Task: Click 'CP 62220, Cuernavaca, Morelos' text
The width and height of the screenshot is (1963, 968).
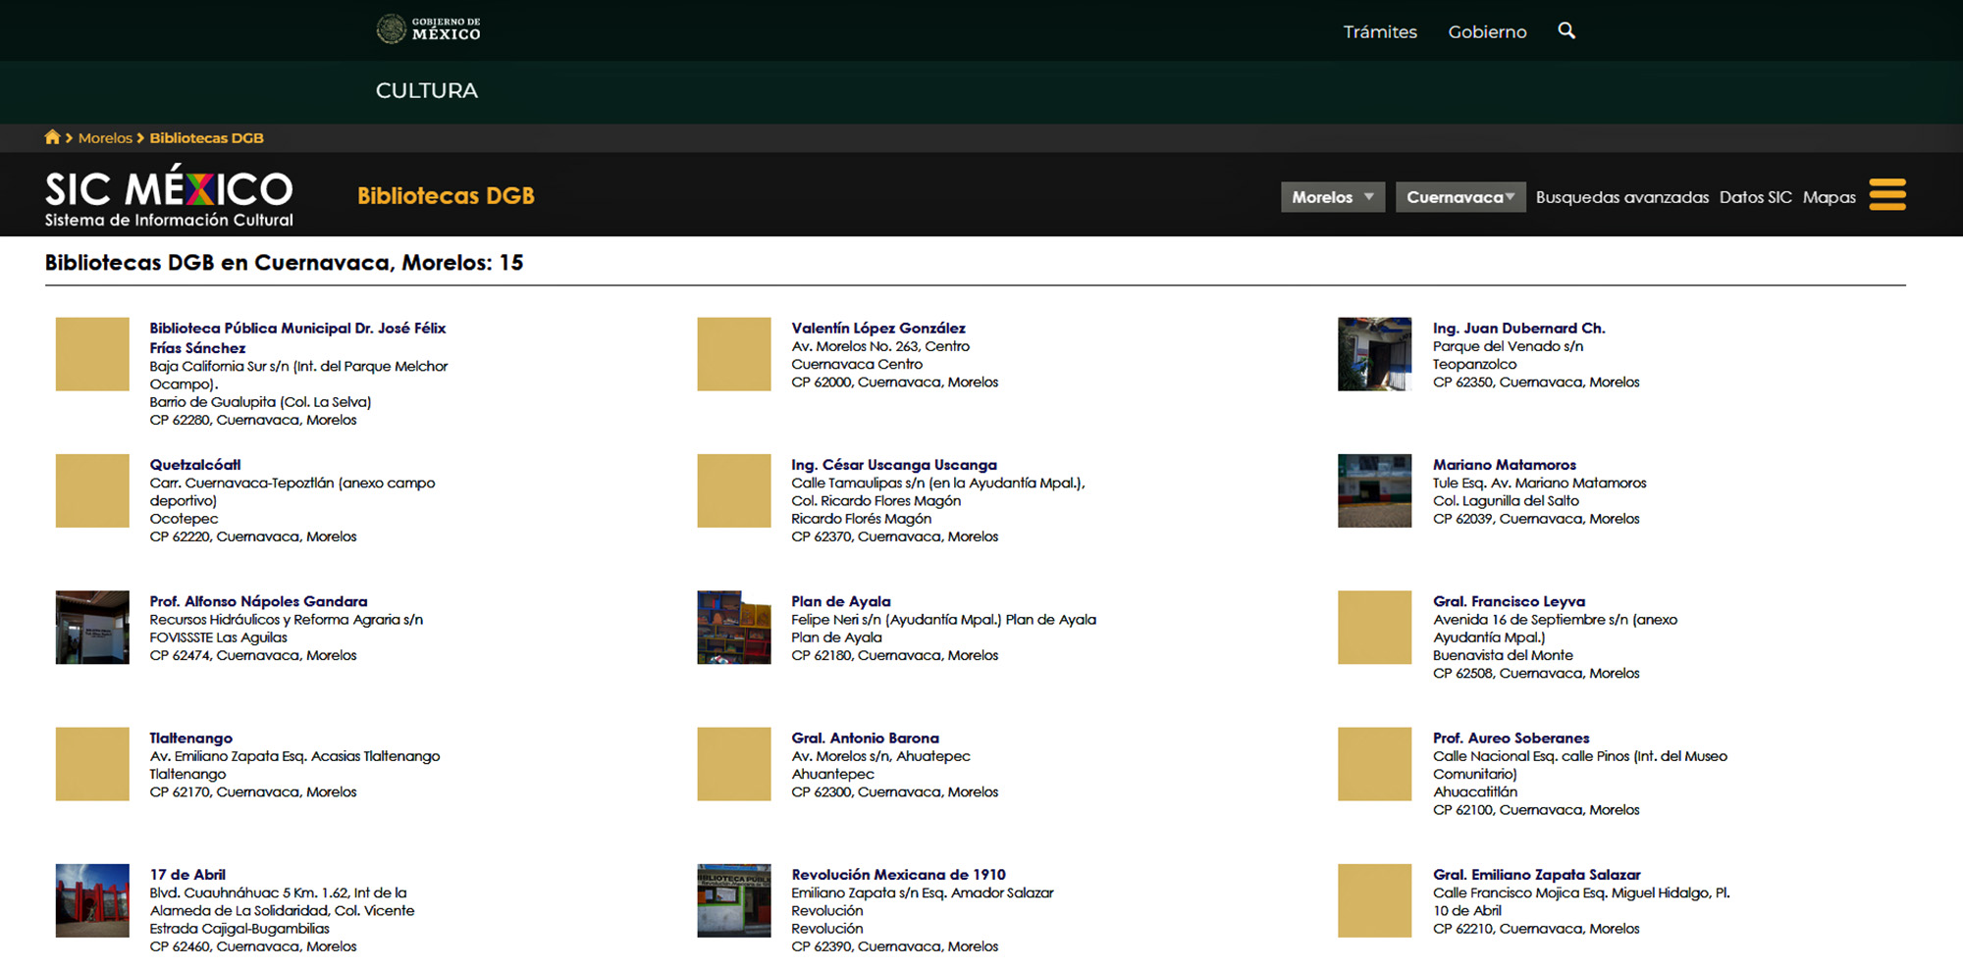Action: point(253,536)
